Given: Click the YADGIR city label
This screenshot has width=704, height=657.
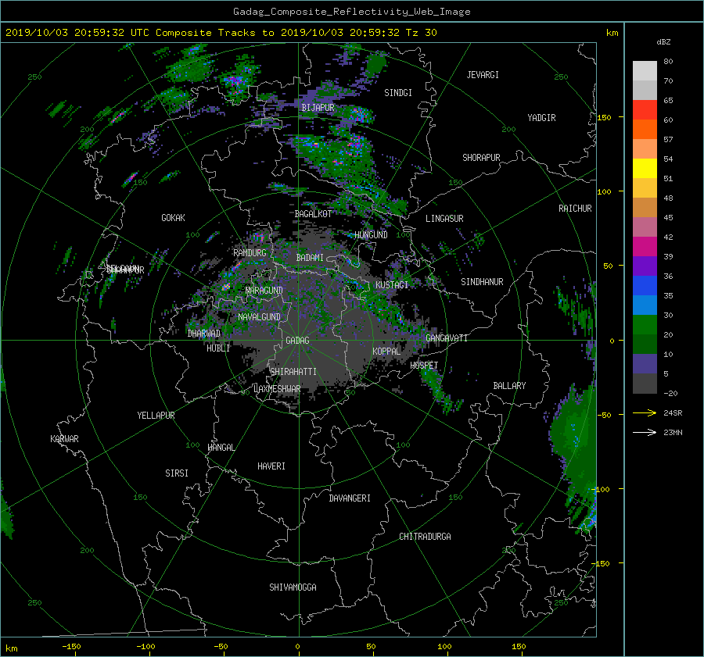Looking at the screenshot, I should click(x=541, y=118).
